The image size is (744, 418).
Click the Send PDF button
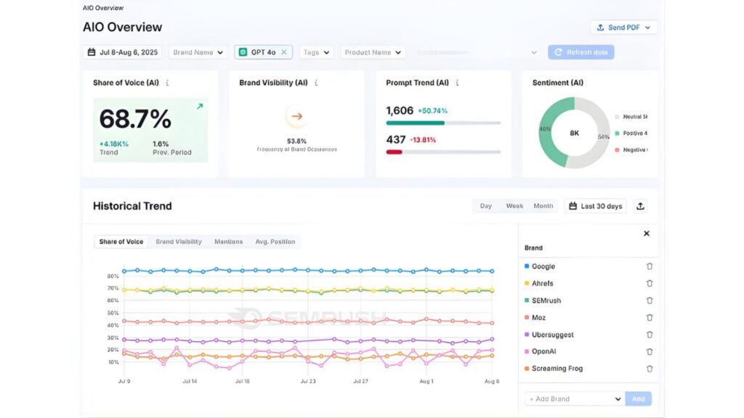point(623,27)
